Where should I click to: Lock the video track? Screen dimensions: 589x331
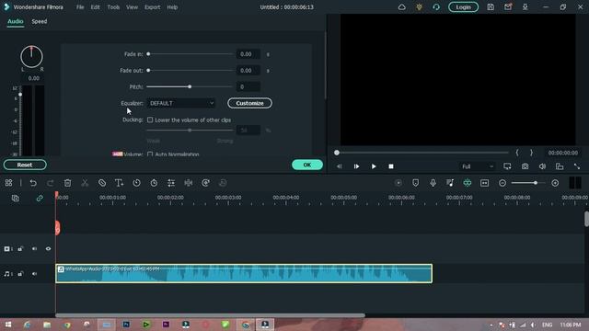click(x=20, y=249)
